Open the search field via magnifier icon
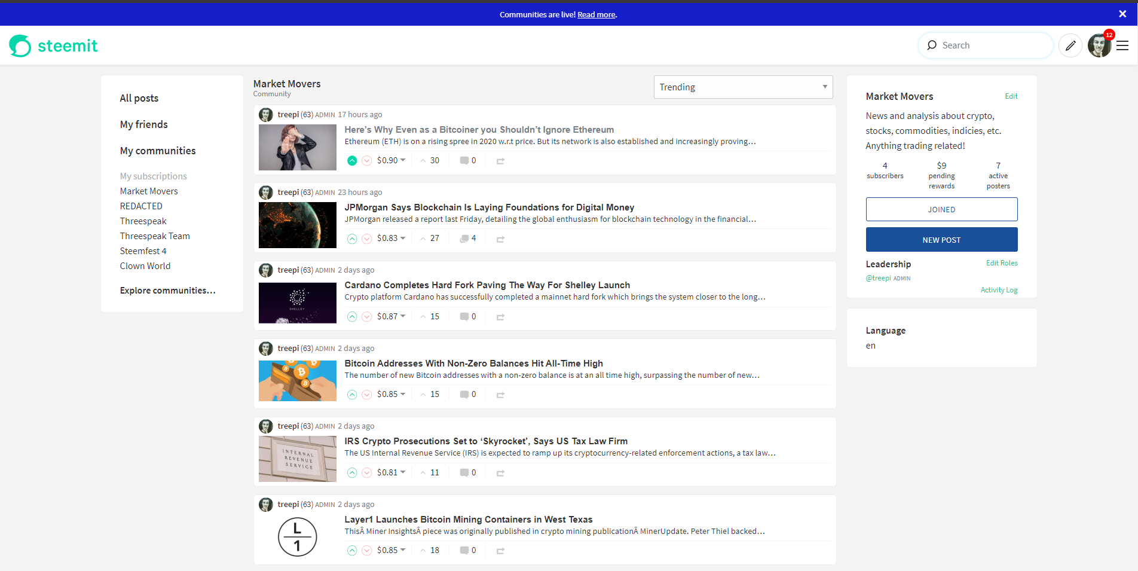The height and width of the screenshot is (571, 1138). (932, 45)
